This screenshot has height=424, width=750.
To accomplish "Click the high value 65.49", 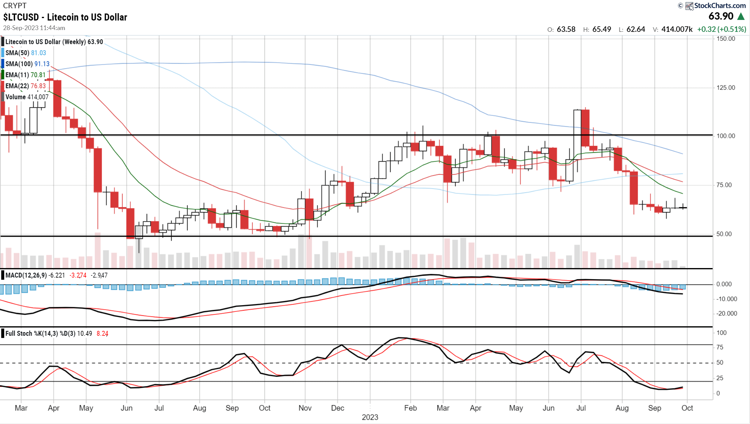I will pyautogui.click(x=602, y=29).
